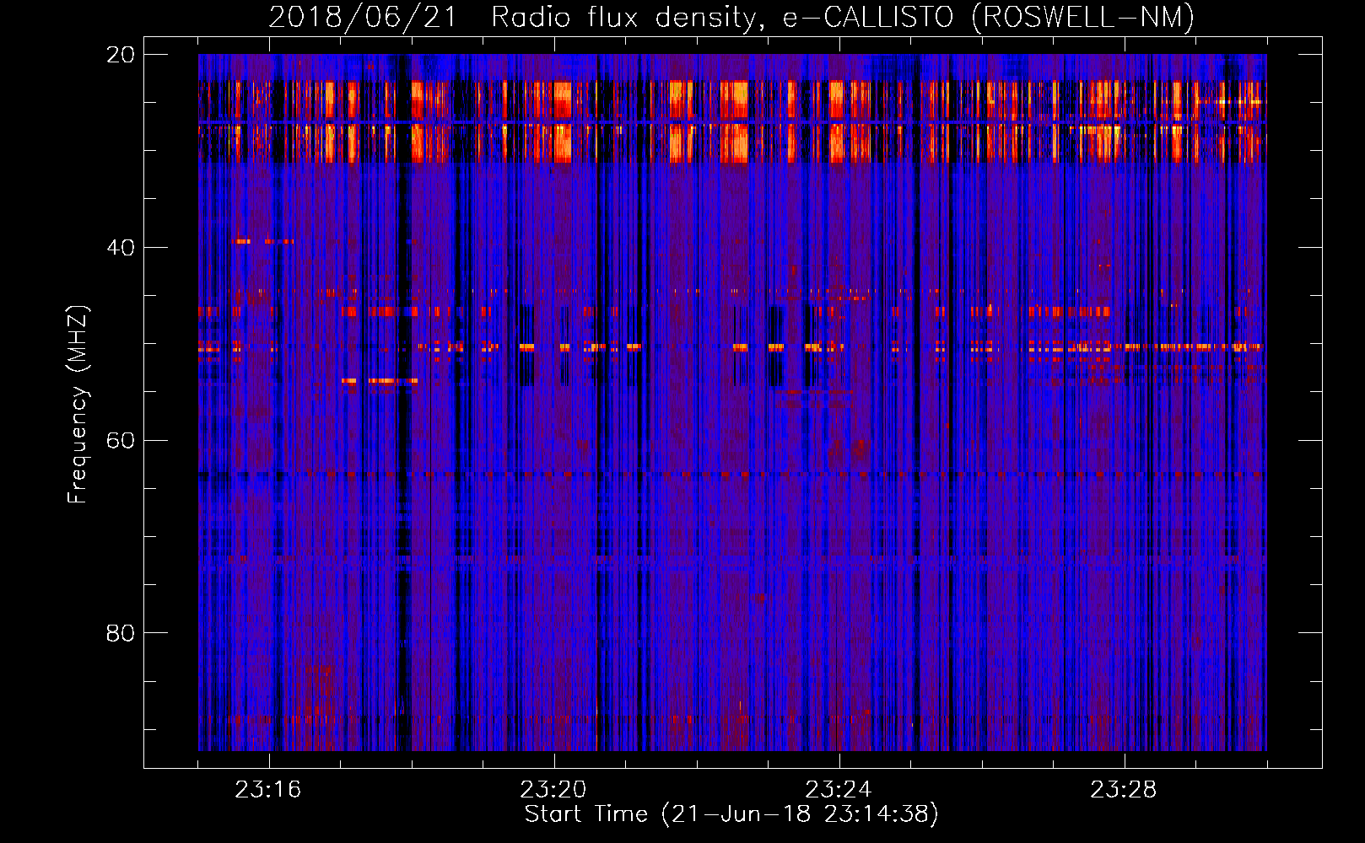Click the time tick label '23:16'
The image size is (1365, 843).
[x=268, y=790]
